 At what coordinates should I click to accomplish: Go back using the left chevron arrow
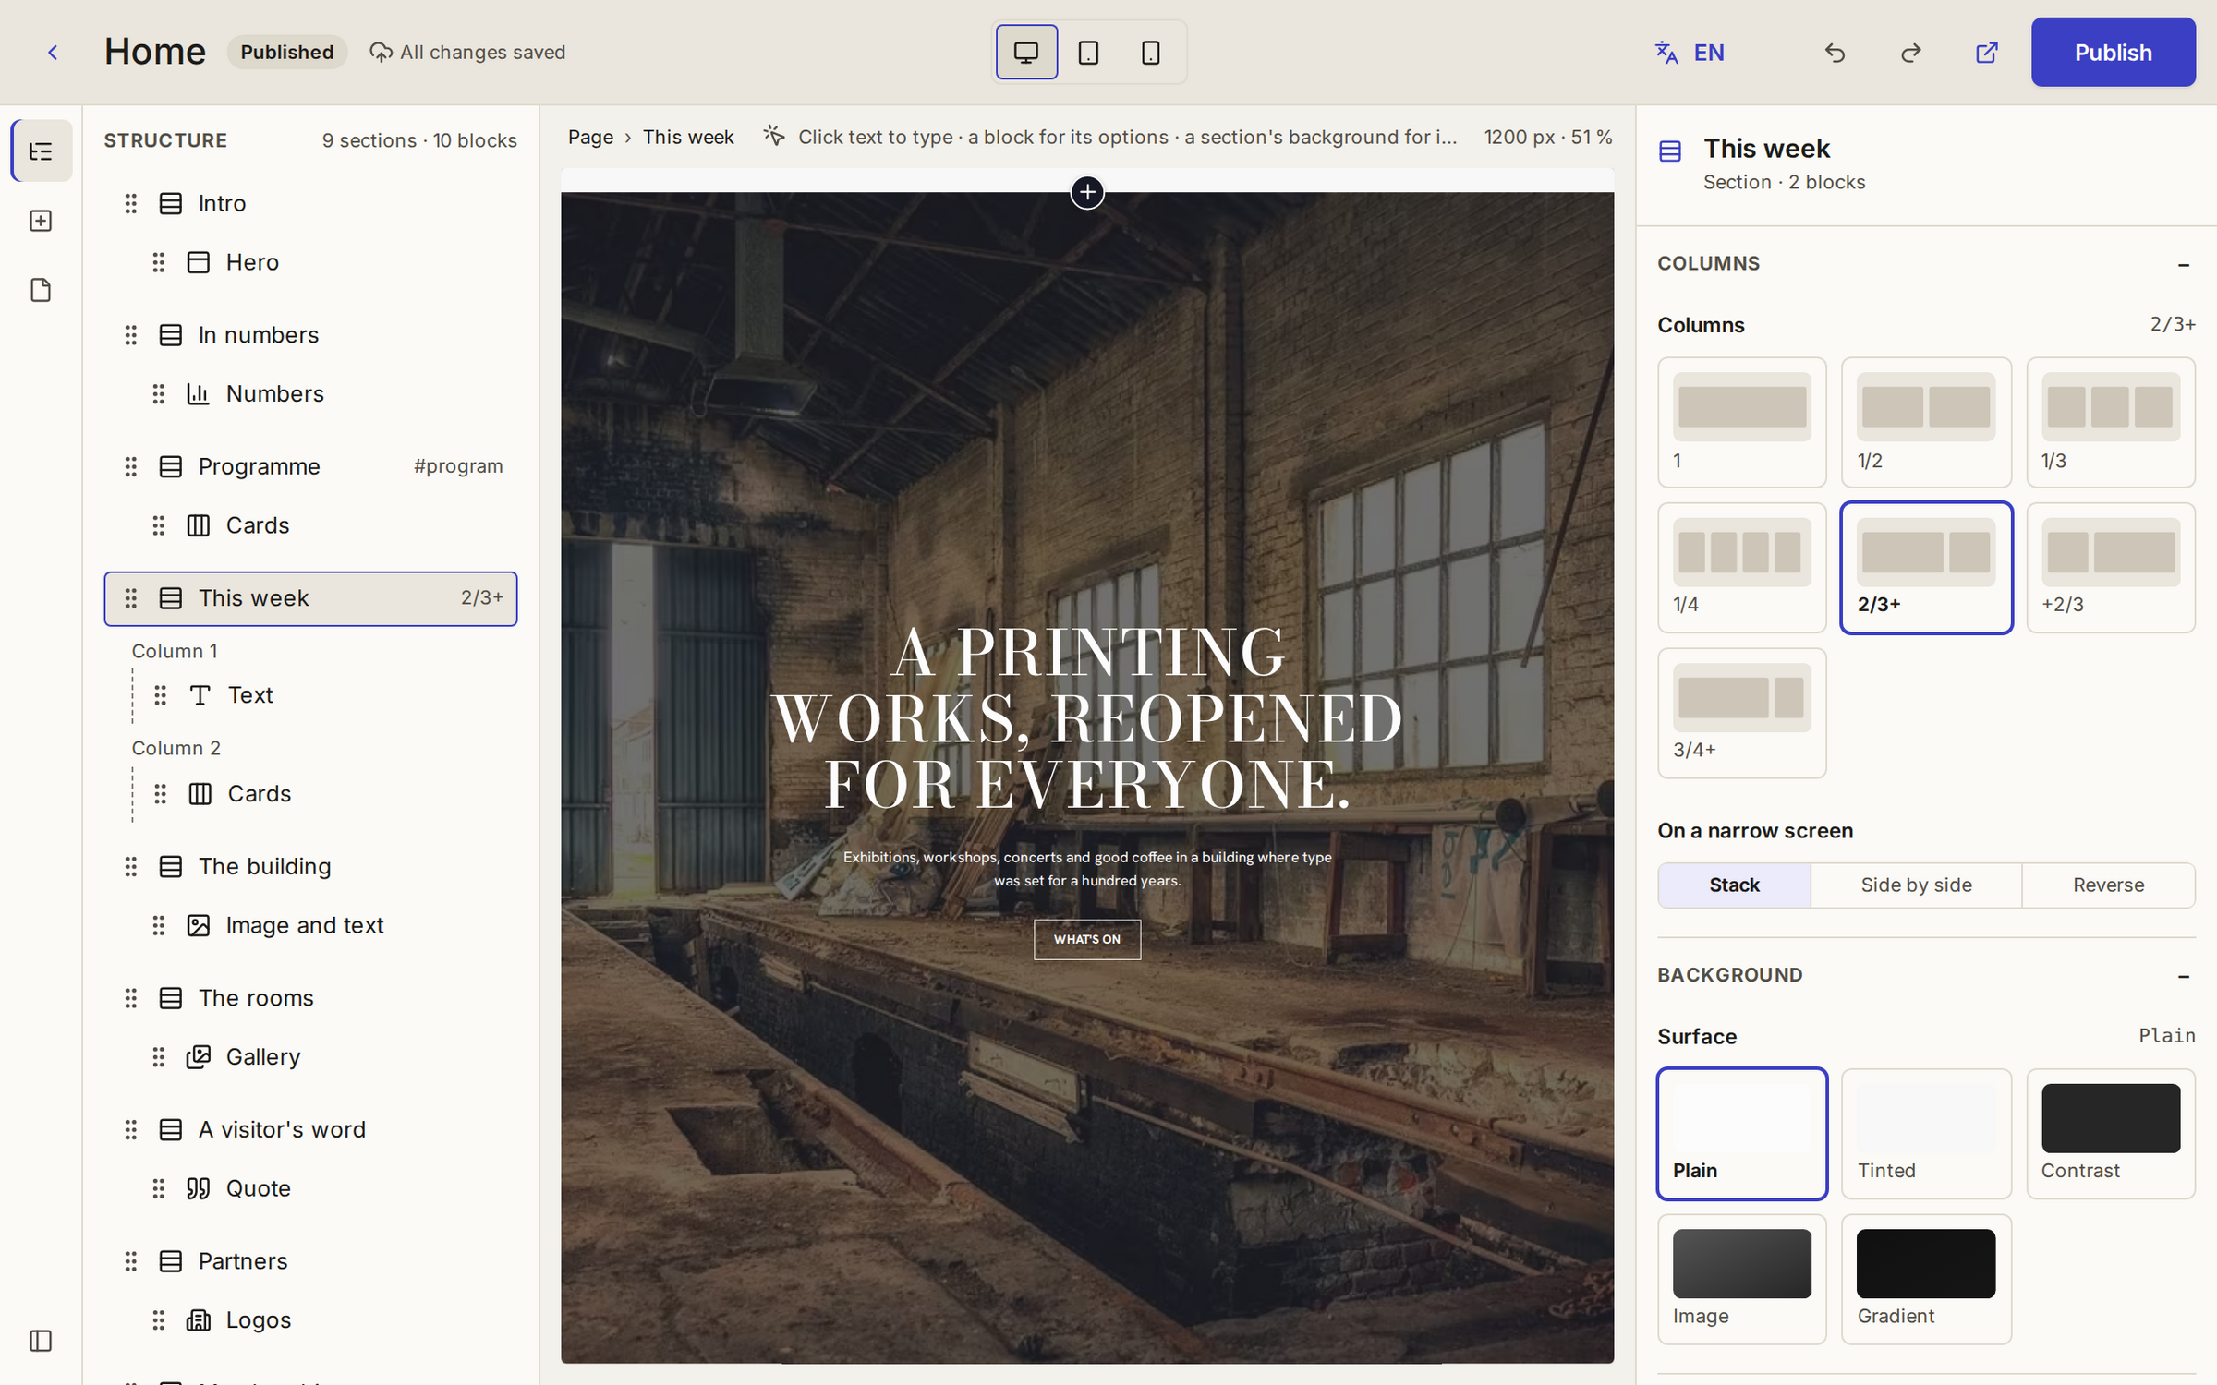tap(53, 53)
